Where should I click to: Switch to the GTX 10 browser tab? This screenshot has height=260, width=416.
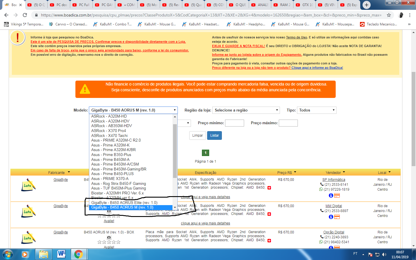[305, 5]
